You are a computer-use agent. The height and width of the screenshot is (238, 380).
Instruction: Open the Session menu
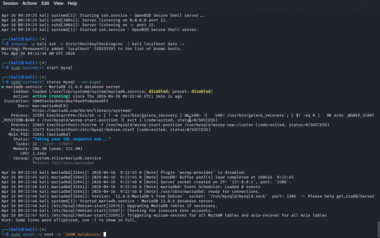pos(10,3)
